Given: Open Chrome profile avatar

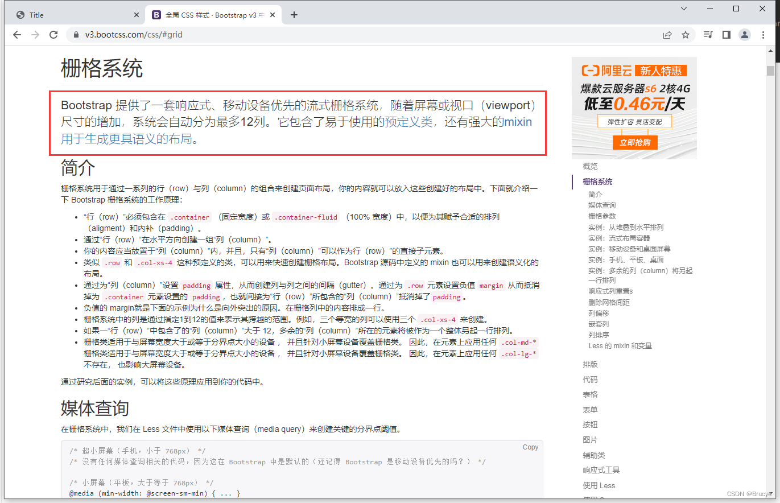Looking at the screenshot, I should coord(745,35).
